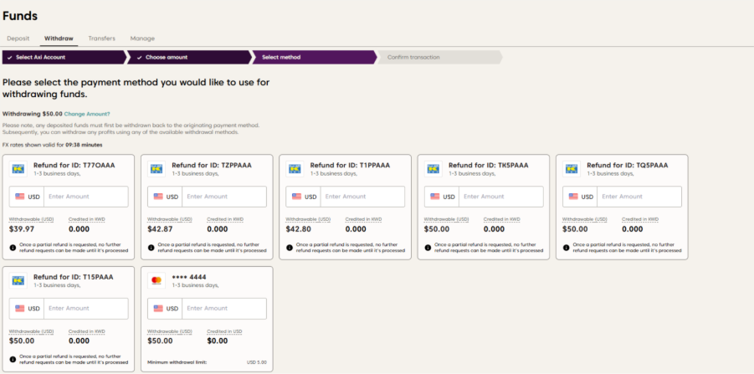Screen dimensions: 754x374
Task: Click the Mastercard logo on card 4444
Action: point(156,280)
